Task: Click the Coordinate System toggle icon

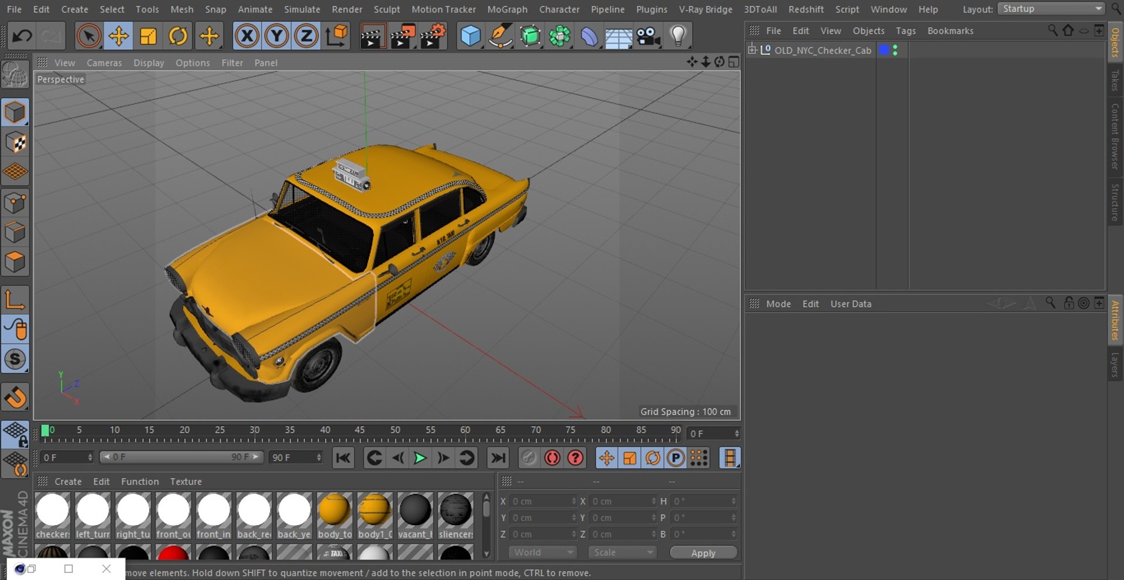Action: coord(337,36)
